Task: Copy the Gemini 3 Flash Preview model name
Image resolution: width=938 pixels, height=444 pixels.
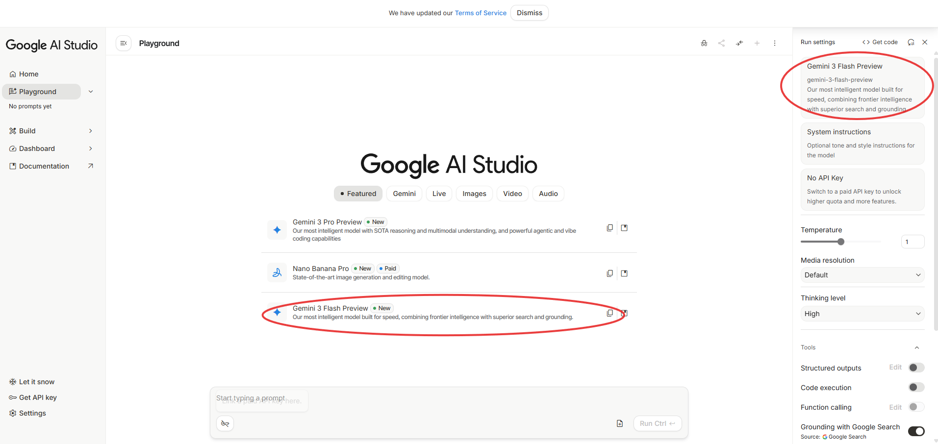Action: click(610, 313)
